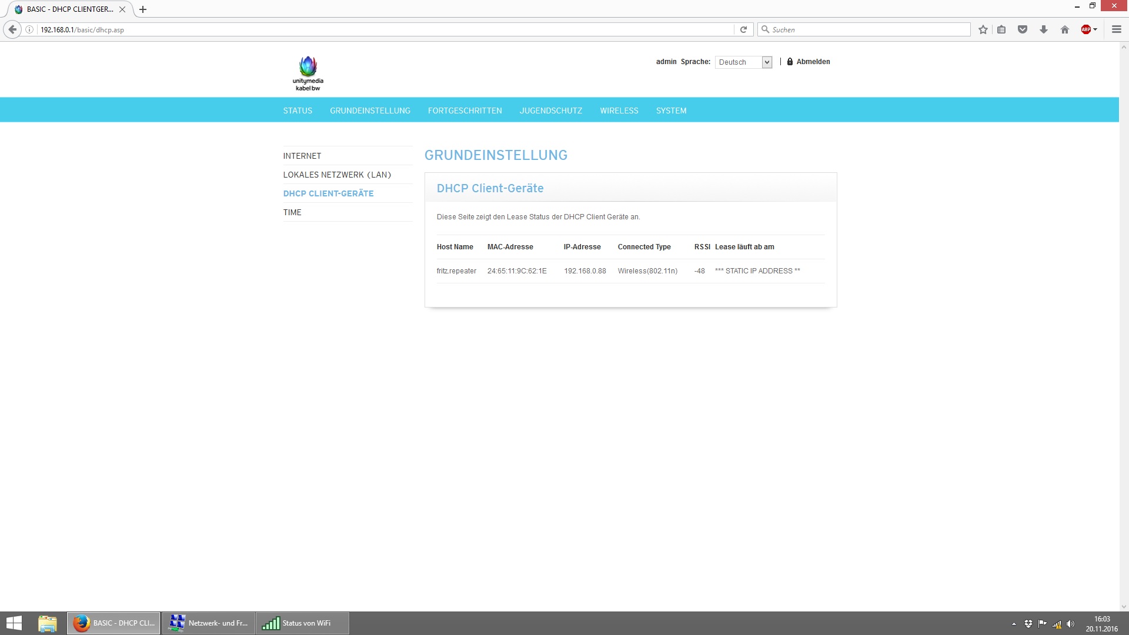1129x635 pixels.
Task: Open LOKALES NETZWERK (LAN) sidebar link
Action: (x=336, y=175)
